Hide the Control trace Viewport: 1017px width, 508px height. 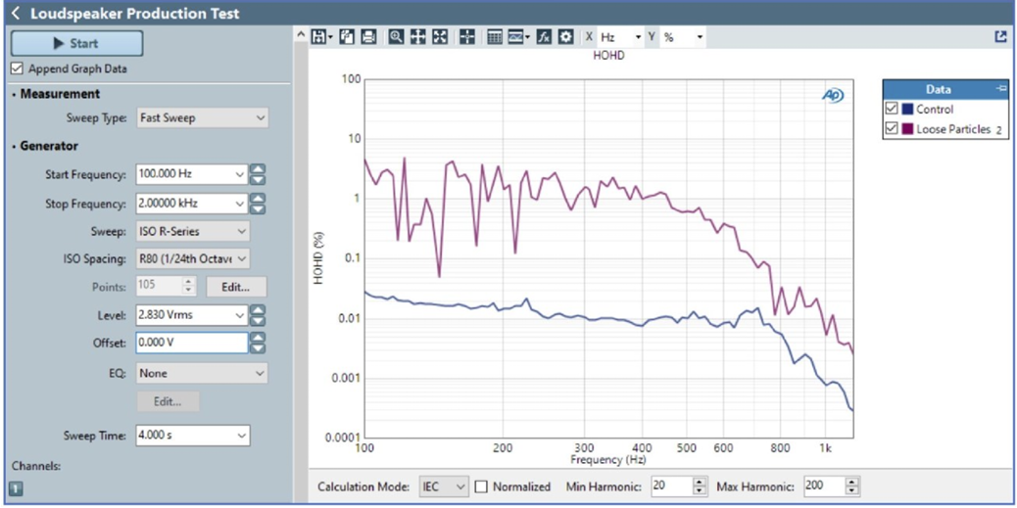(x=891, y=109)
